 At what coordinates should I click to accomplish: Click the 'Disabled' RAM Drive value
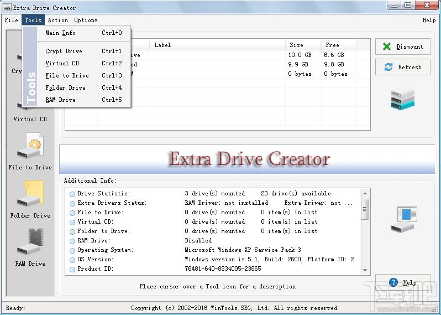(x=198, y=240)
